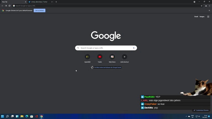
Task: Click Customize Chrome button
Action: (x=201, y=110)
